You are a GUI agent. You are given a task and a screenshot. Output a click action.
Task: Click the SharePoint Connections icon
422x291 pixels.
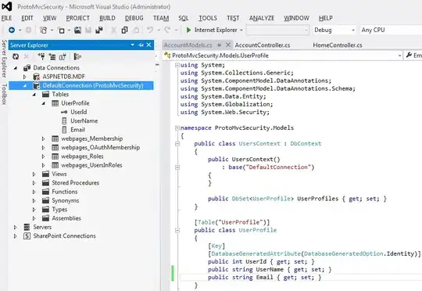pyautogui.click(x=27, y=236)
